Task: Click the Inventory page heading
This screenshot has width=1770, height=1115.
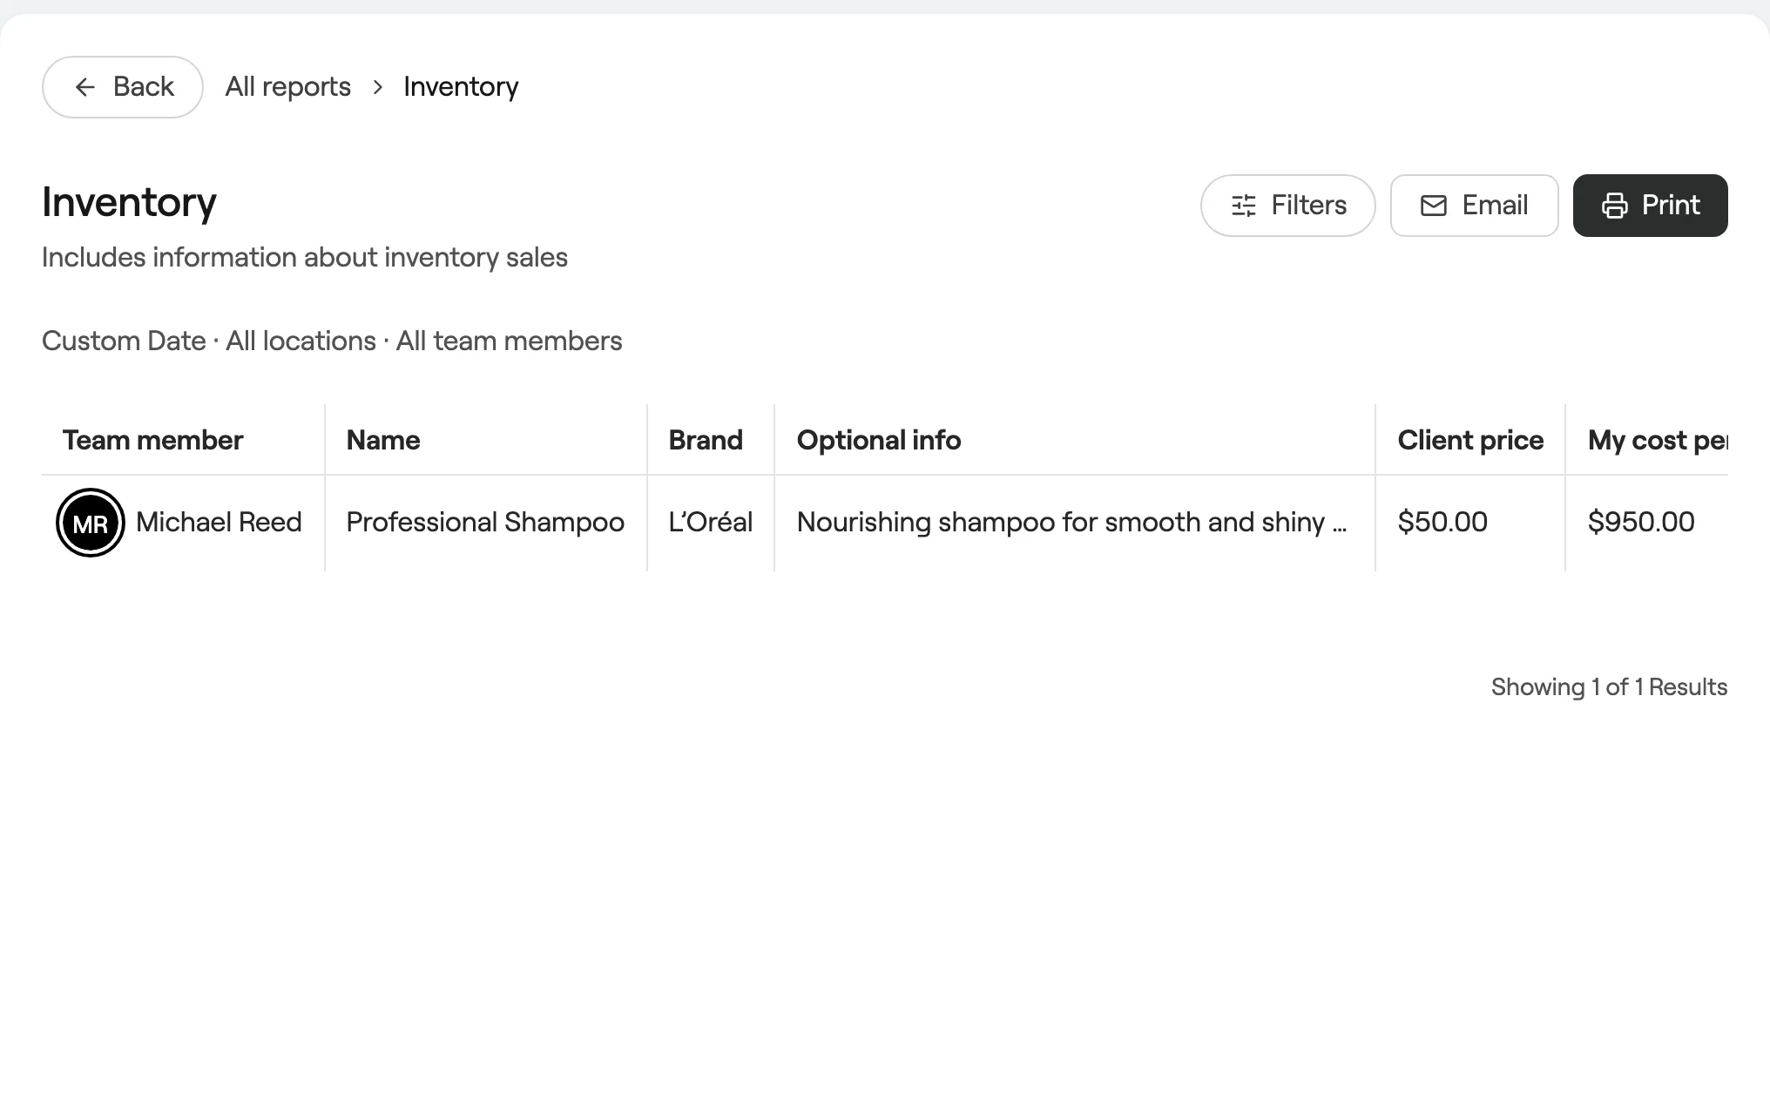Action: point(129,202)
